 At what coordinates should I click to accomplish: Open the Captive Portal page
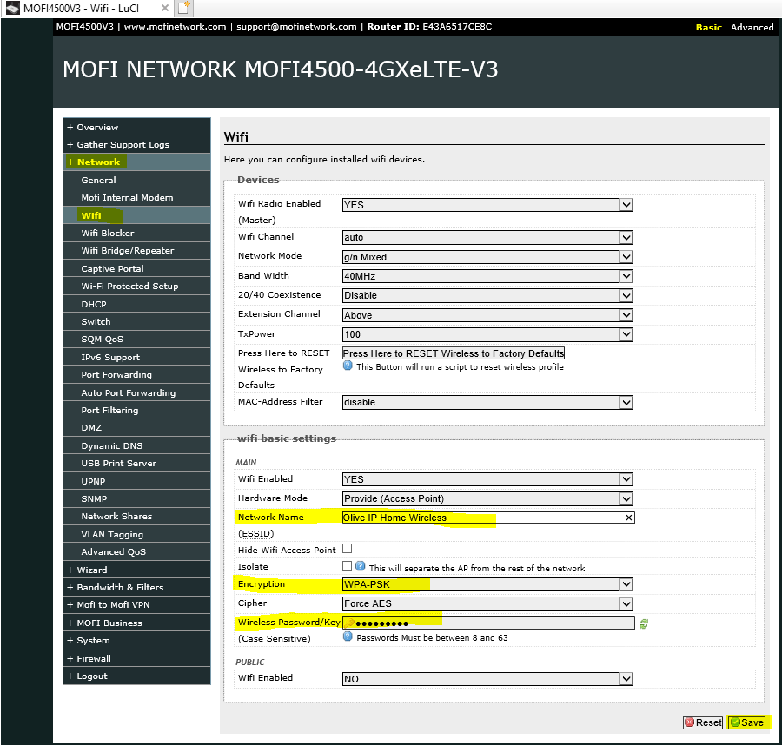pyautogui.click(x=136, y=268)
